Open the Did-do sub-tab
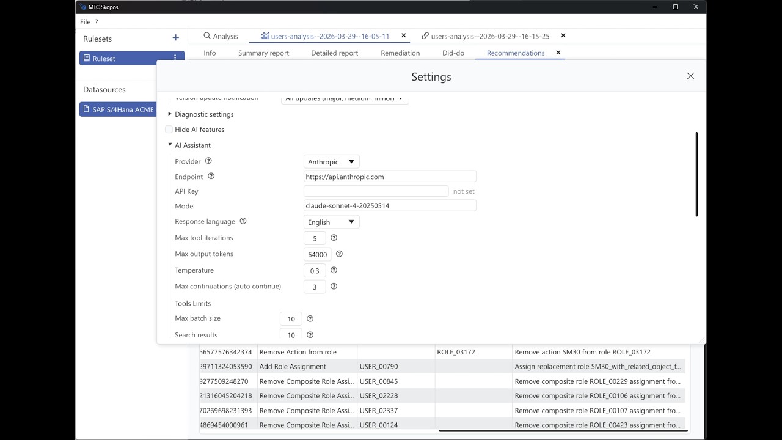This screenshot has height=440, width=782. 453,53
